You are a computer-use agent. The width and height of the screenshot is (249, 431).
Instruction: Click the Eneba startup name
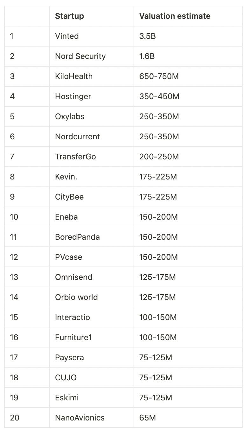pos(66,217)
